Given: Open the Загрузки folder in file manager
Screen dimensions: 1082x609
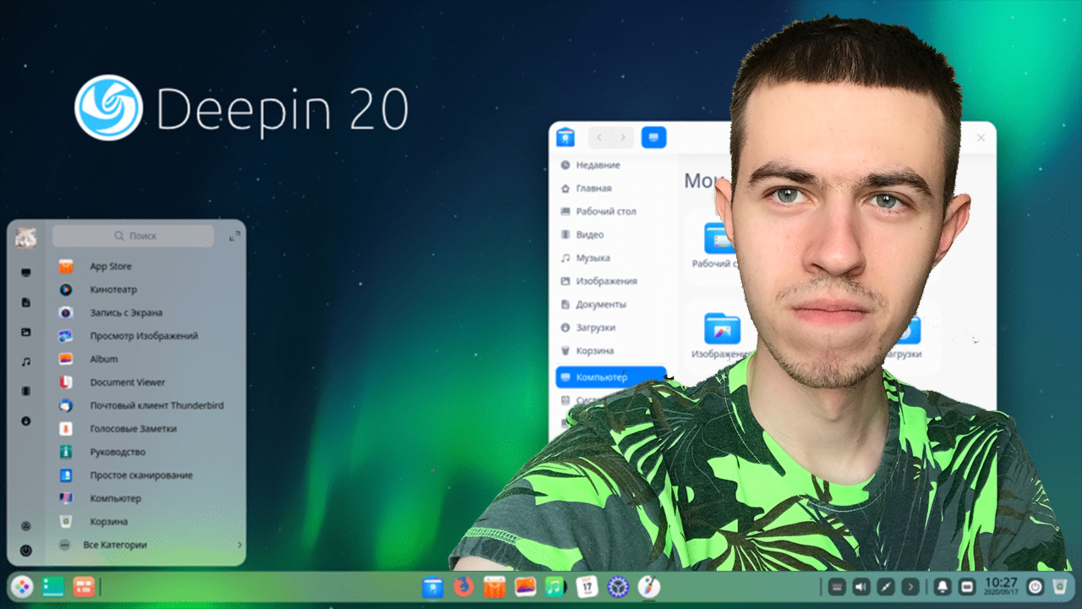Looking at the screenshot, I should (x=595, y=327).
